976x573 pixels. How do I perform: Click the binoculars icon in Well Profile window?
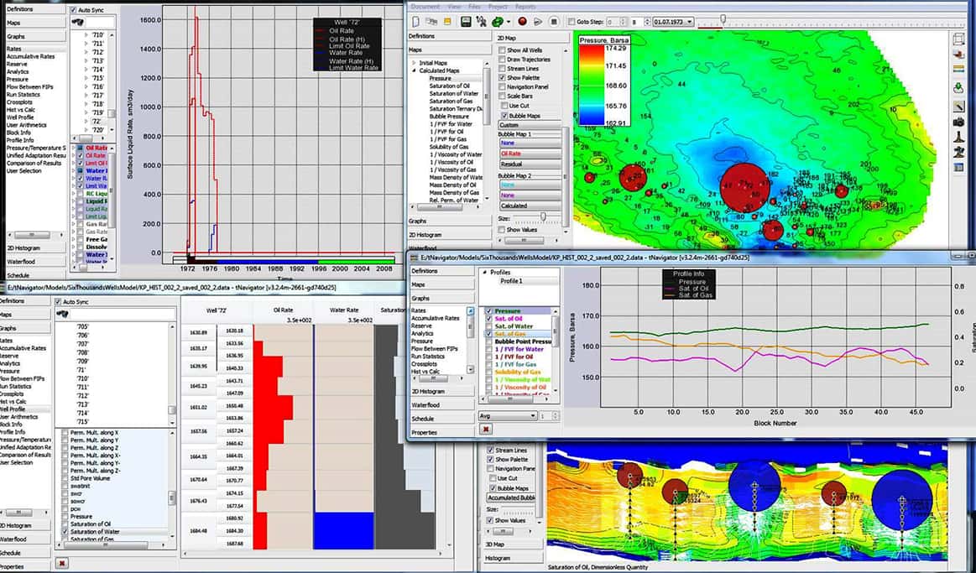click(62, 315)
